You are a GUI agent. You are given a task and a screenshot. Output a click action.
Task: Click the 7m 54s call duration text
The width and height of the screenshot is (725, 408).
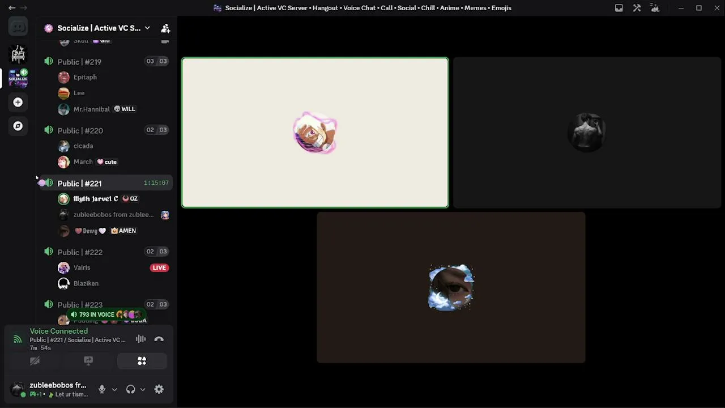(40, 348)
